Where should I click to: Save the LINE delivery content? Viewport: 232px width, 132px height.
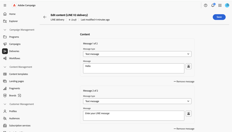click(x=219, y=17)
